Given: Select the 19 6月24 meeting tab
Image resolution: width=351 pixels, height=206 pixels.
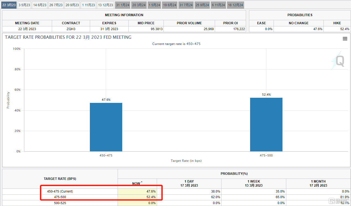Looking at the screenshot, I should coord(170,5).
